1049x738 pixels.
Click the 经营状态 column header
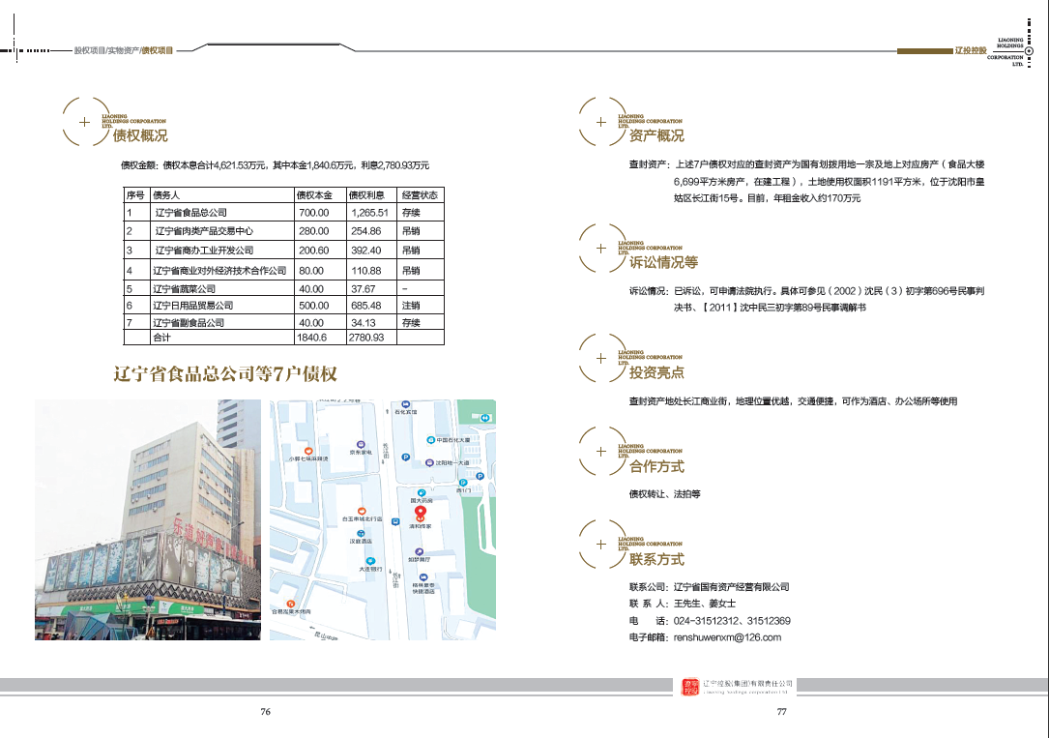click(420, 195)
